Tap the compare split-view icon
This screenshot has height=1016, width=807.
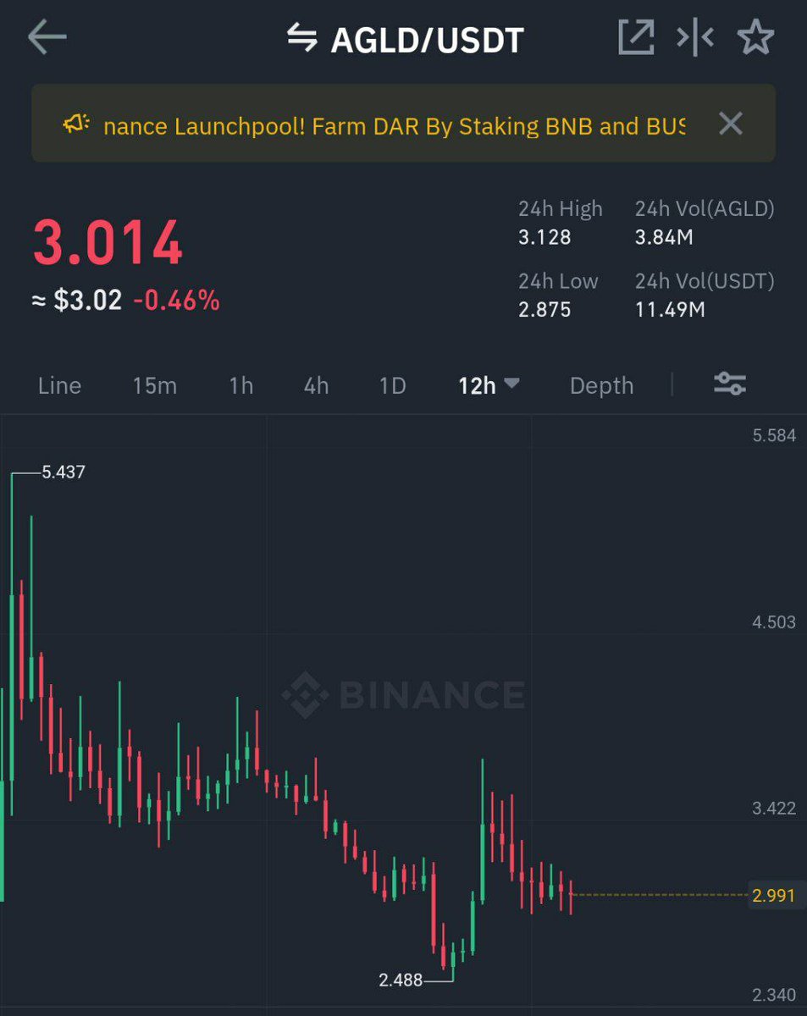click(x=694, y=37)
